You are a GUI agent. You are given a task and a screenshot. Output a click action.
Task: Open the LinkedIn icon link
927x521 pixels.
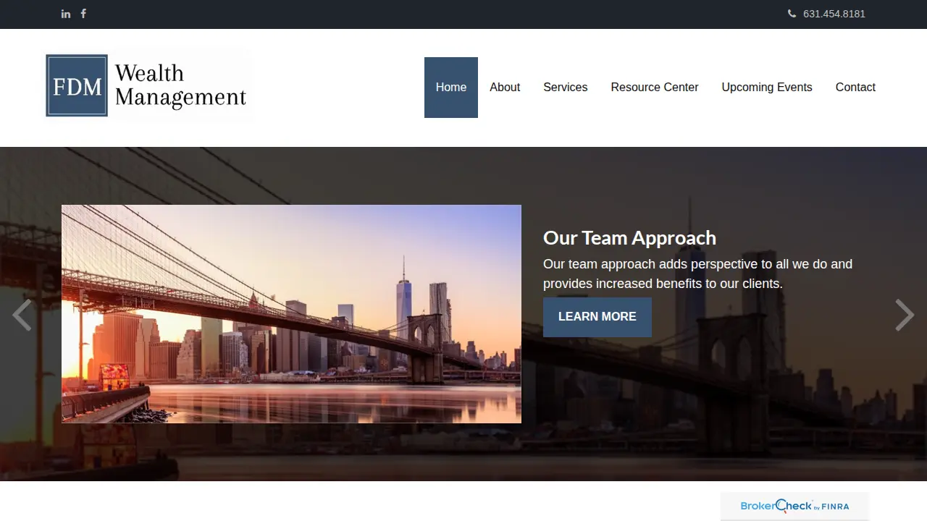[66, 14]
